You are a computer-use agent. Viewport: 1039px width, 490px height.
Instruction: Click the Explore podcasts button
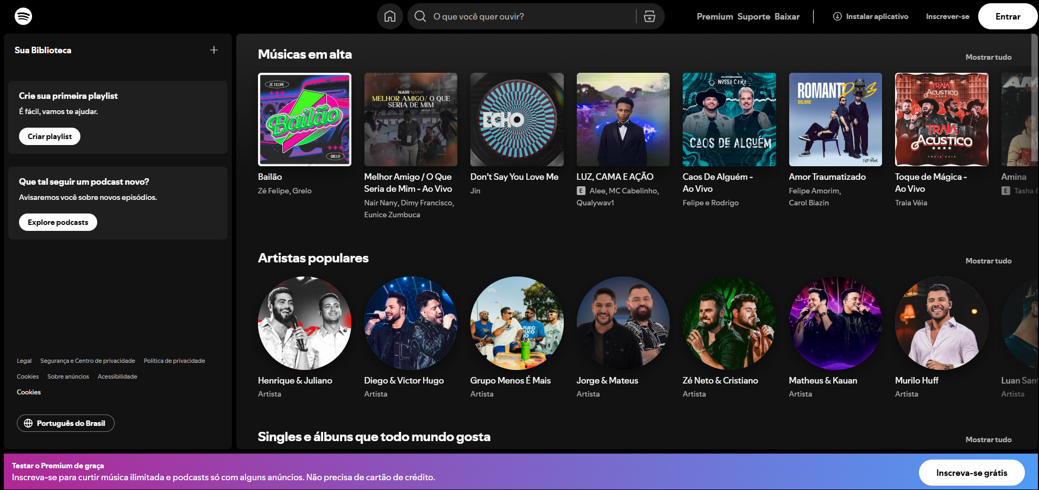58,222
